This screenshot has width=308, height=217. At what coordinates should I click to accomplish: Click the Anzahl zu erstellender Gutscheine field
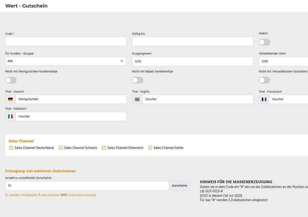click(x=87, y=186)
